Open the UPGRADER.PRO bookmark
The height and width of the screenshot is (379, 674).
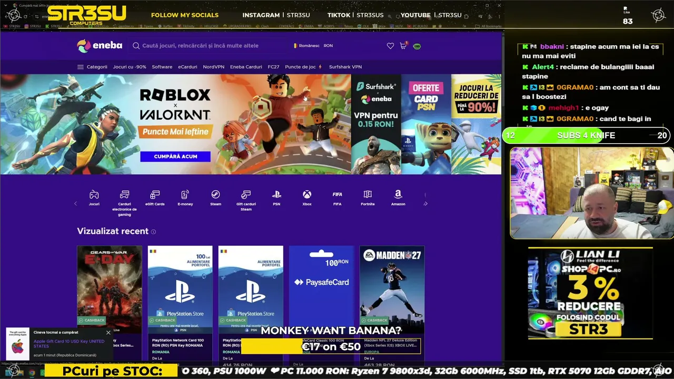click(x=237, y=26)
